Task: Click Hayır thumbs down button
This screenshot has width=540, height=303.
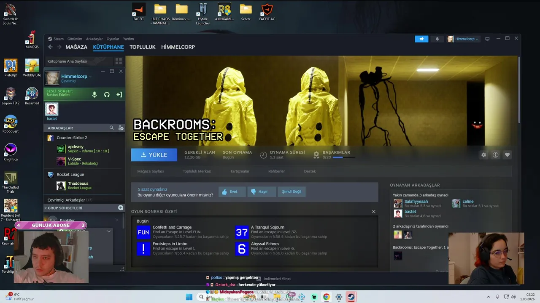Action: tap(261, 191)
